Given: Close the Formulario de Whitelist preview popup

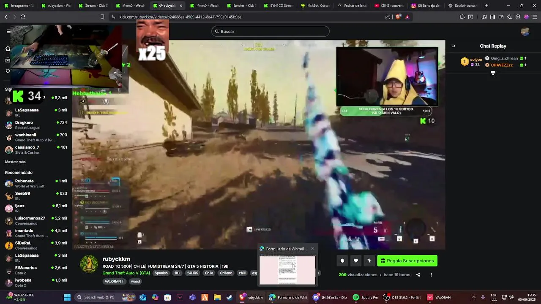Looking at the screenshot, I should tap(312, 249).
